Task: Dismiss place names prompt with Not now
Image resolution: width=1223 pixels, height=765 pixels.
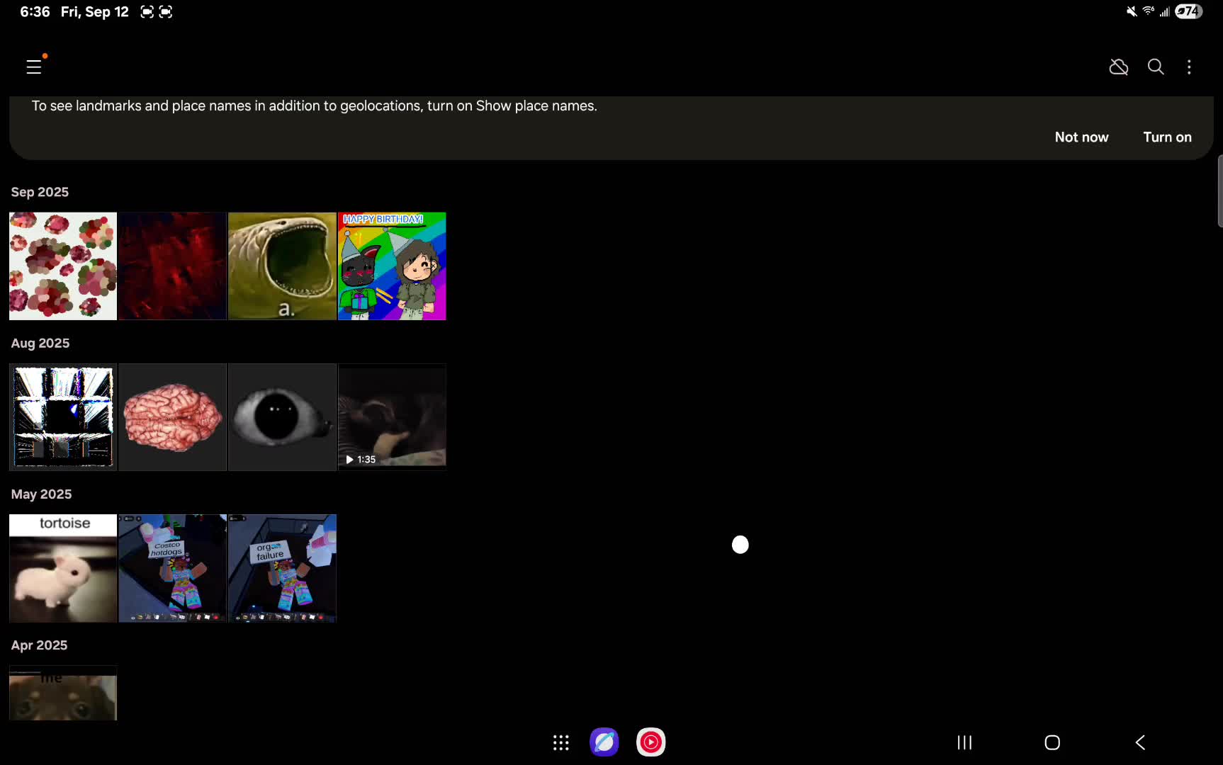Action: point(1081,137)
